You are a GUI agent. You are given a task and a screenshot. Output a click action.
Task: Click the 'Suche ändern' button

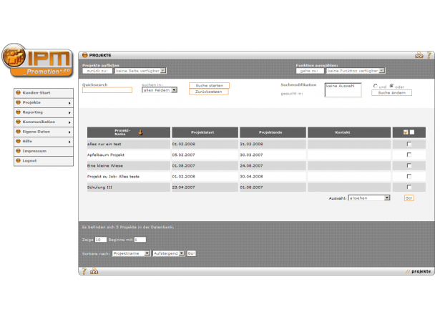point(391,92)
